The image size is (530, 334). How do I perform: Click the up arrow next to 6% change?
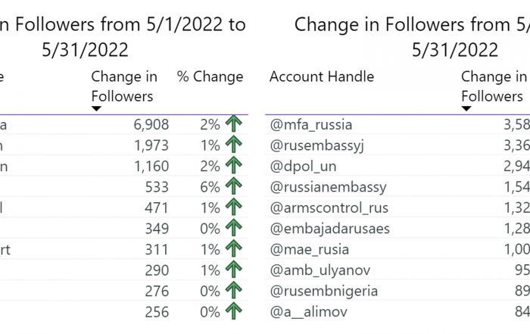(233, 186)
